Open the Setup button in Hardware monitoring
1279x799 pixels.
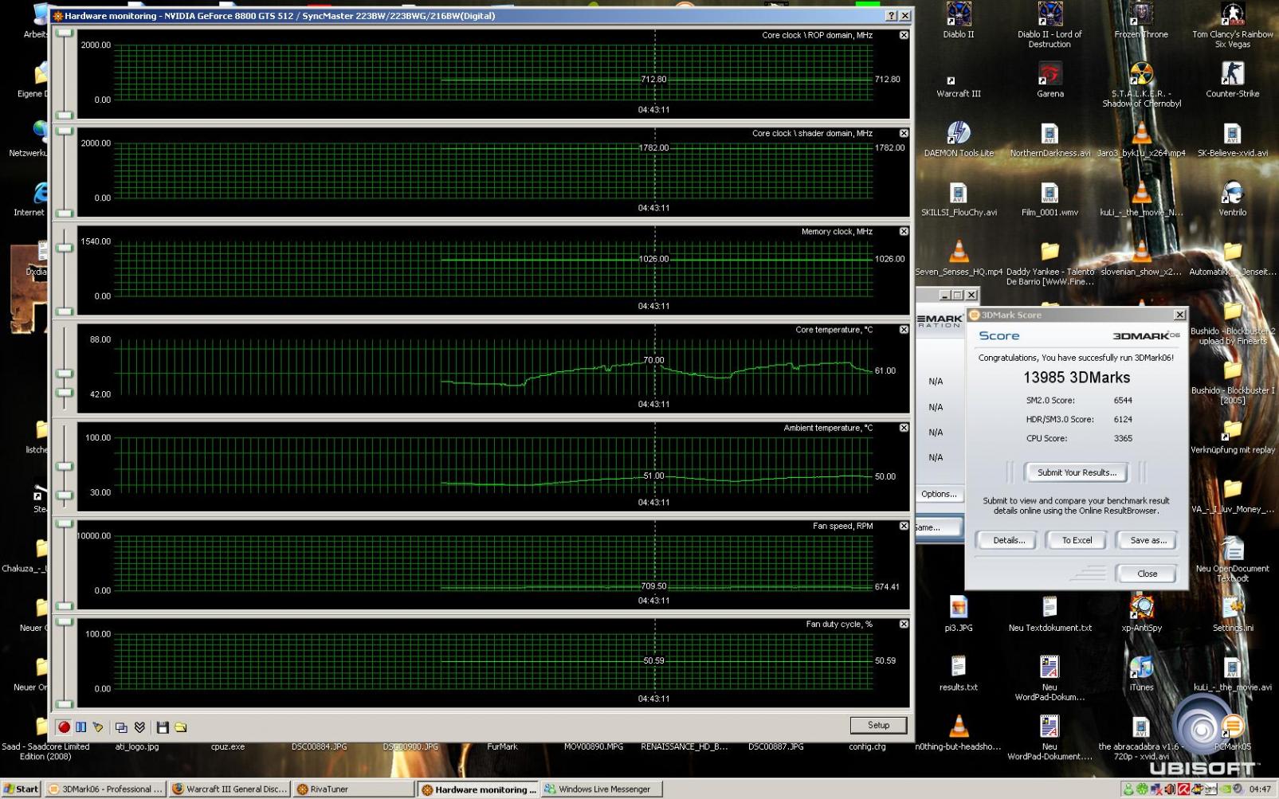click(878, 725)
